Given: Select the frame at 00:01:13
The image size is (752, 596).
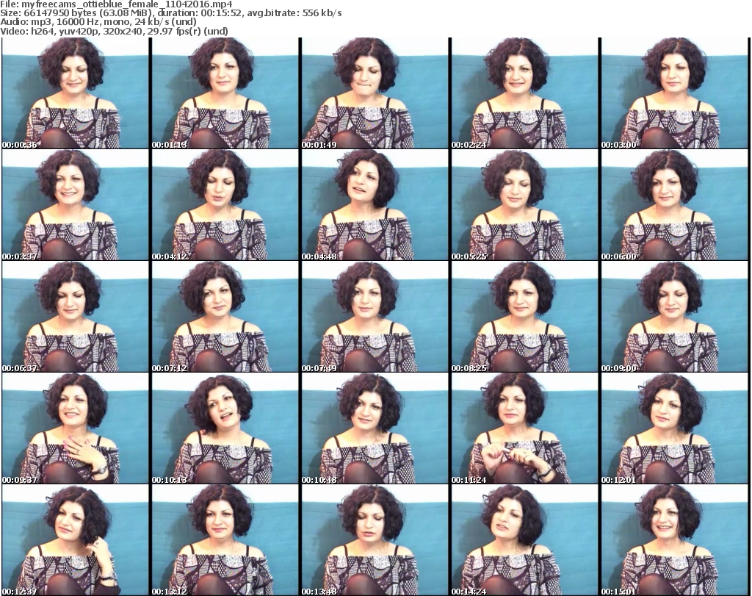Looking at the screenshot, I should [225, 93].
